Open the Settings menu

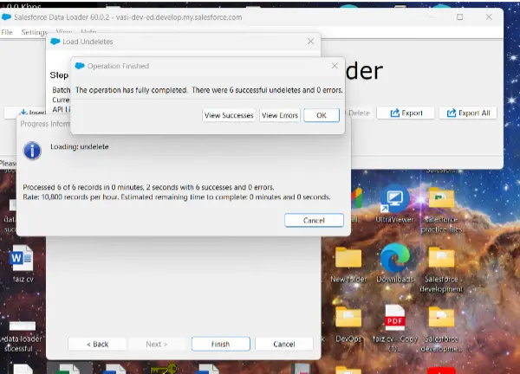pyautogui.click(x=34, y=32)
